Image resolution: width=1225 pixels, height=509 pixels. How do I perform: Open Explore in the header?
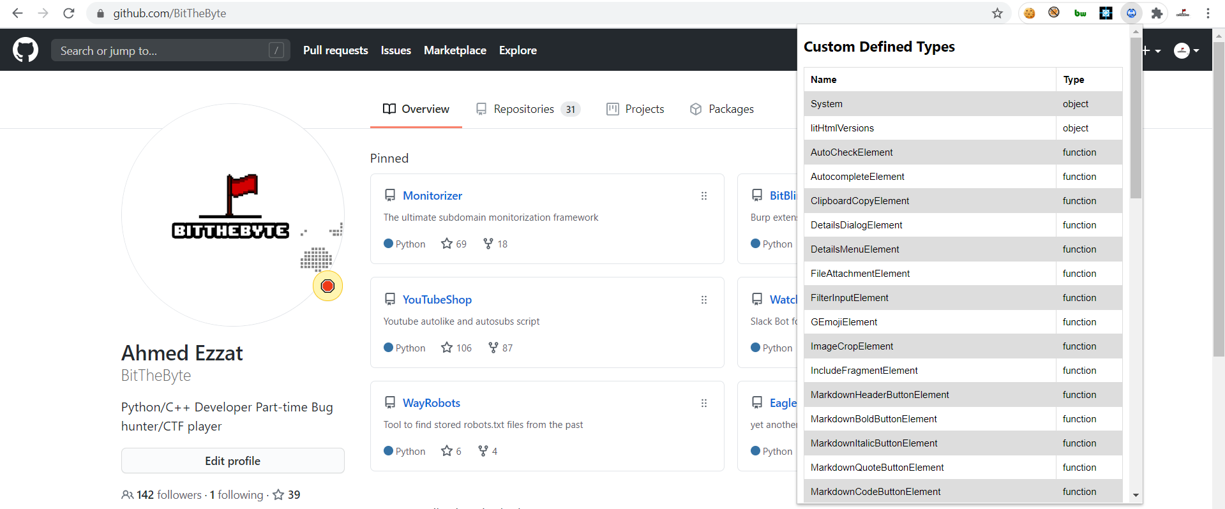pyautogui.click(x=518, y=50)
